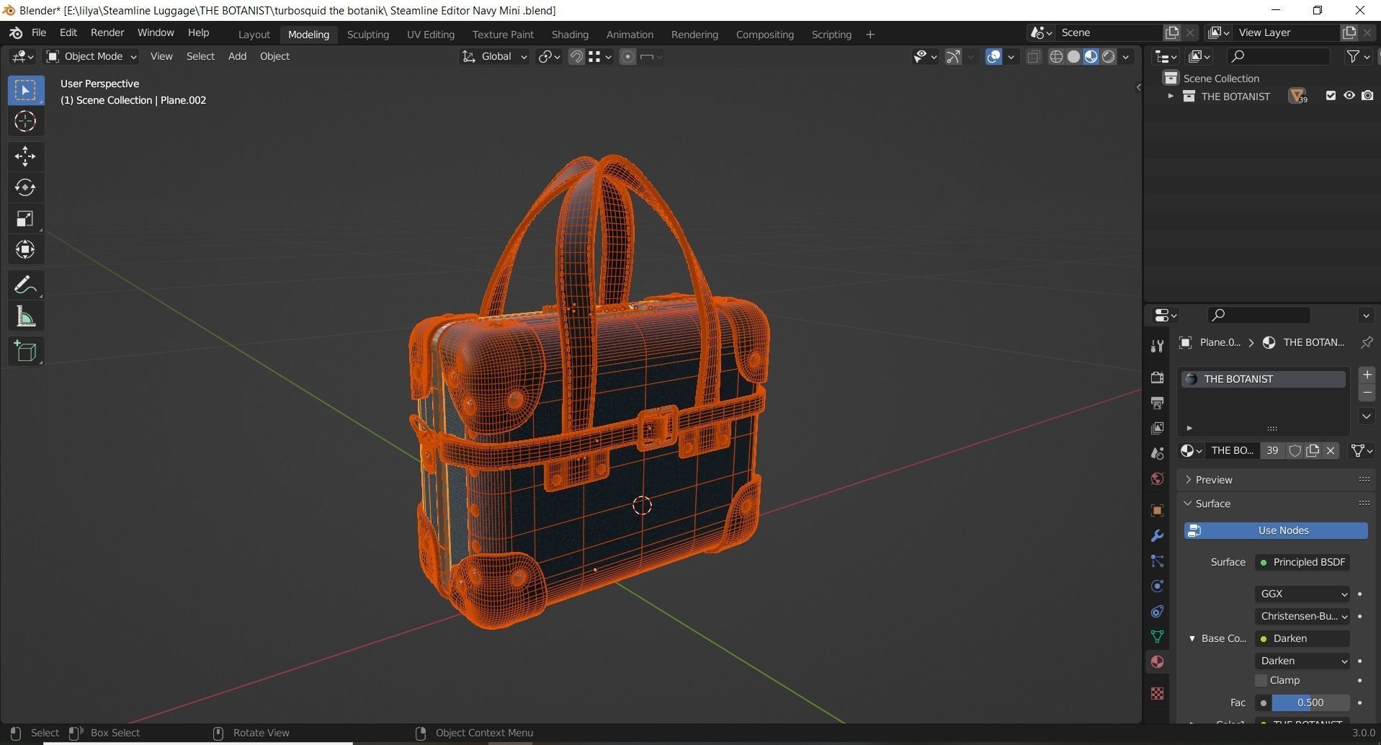Switch to Wireframe viewport shading
The image size is (1381, 745).
tap(1056, 57)
